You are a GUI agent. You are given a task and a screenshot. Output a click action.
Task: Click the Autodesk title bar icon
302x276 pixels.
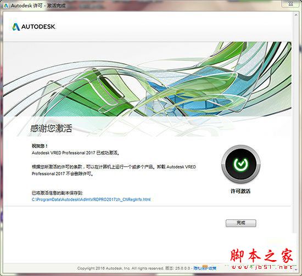(6, 5)
